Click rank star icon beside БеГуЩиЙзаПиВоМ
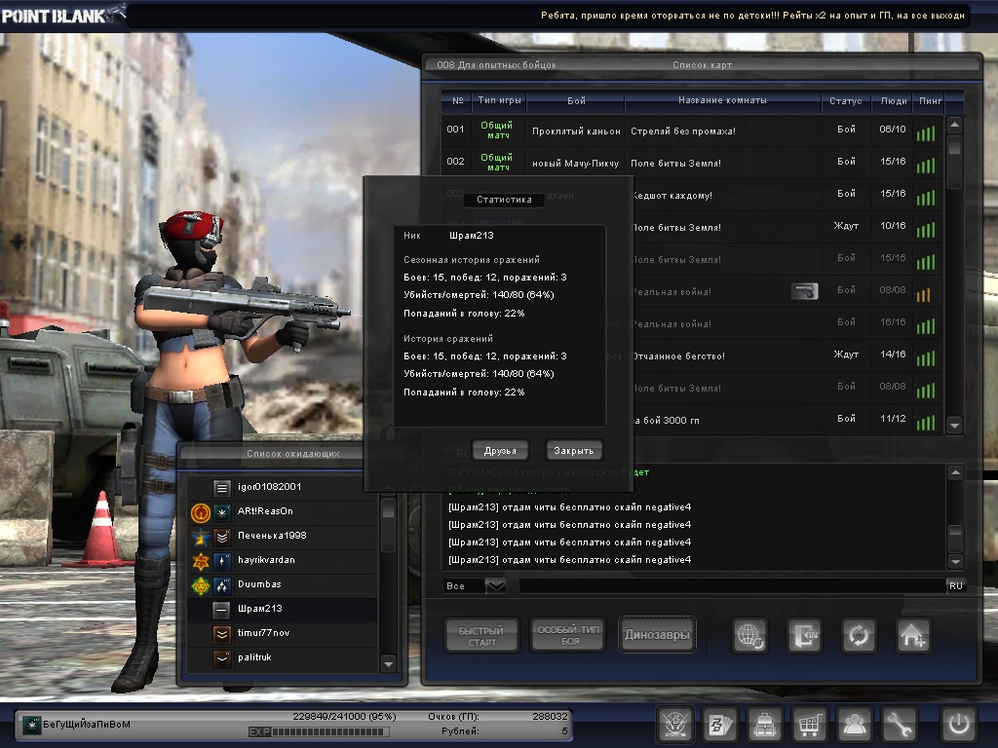Screen dimensions: 998x748 (x=31, y=724)
